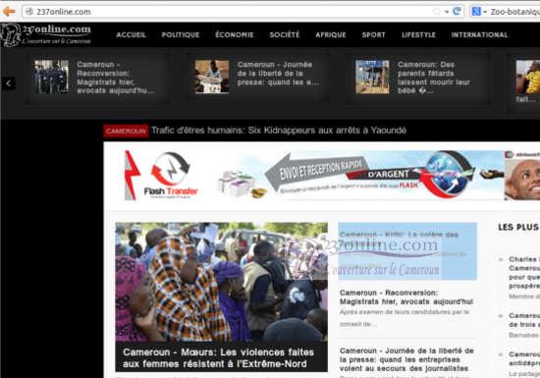Open the International section

tap(479, 34)
